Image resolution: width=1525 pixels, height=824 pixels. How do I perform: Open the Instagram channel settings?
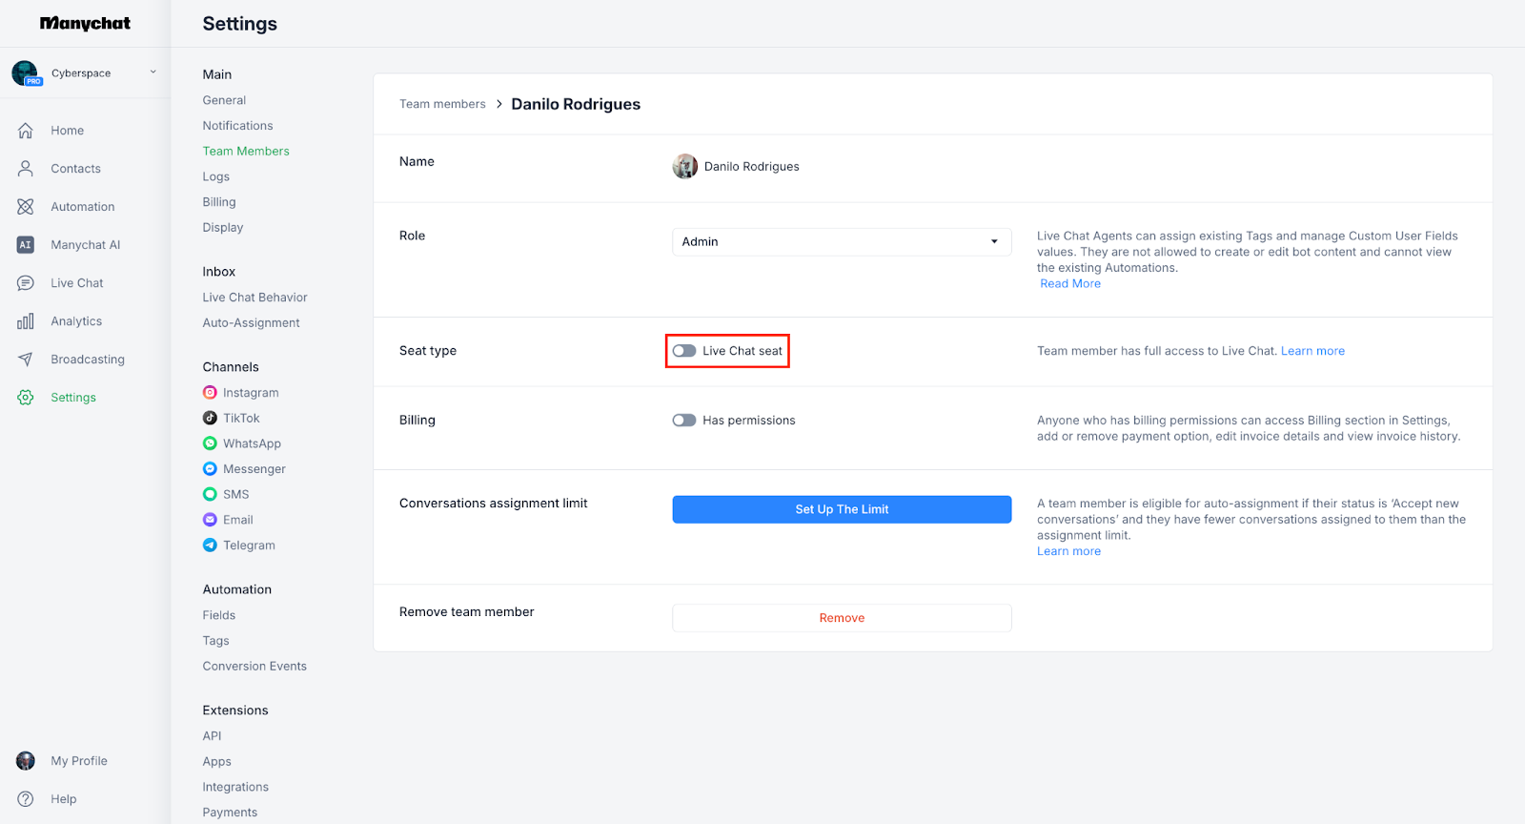click(250, 393)
